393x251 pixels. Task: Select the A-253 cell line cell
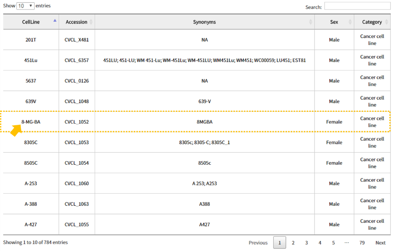pyautogui.click(x=31, y=184)
